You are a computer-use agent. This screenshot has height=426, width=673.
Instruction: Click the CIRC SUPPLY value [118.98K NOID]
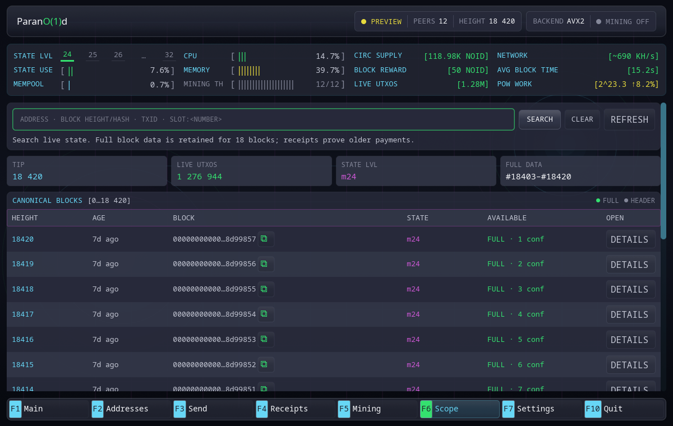tap(456, 56)
